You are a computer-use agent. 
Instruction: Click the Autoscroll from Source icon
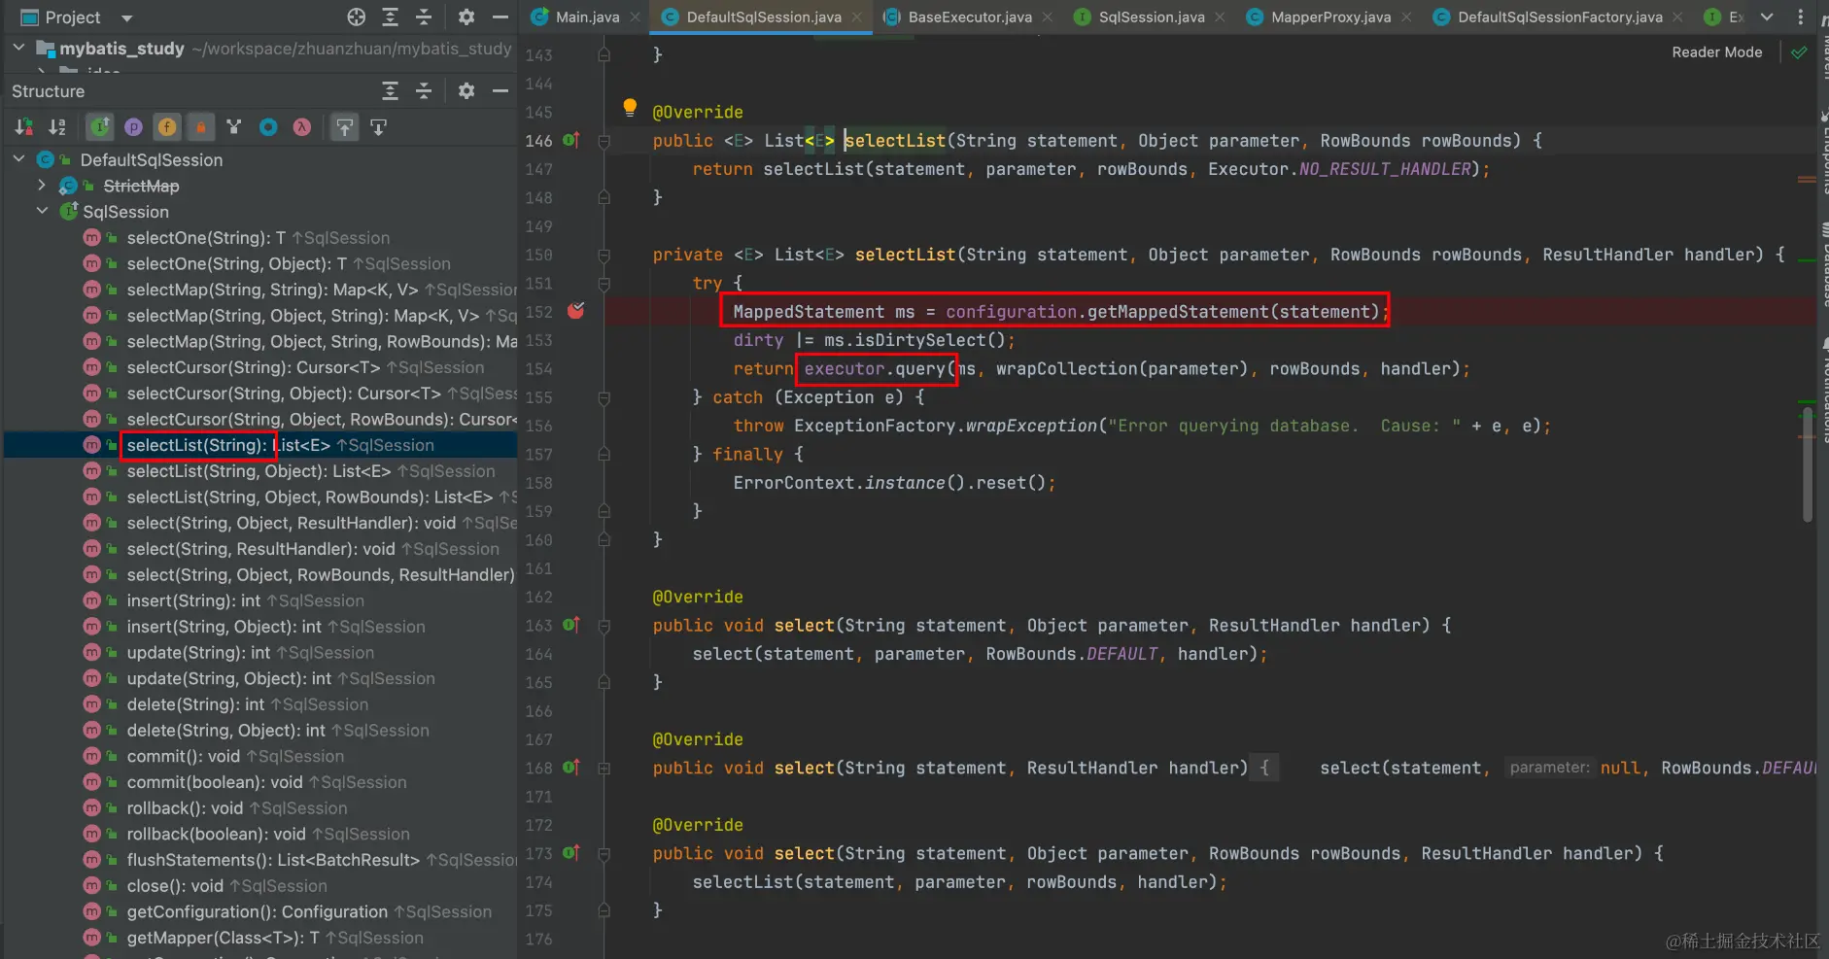click(378, 127)
